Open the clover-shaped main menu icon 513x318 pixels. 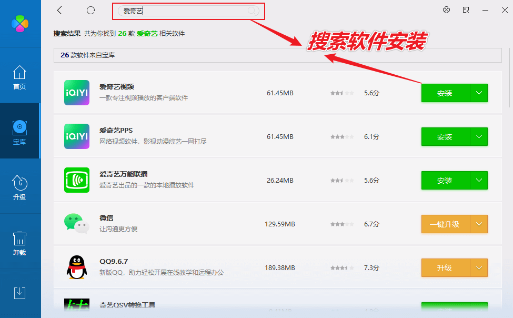[x=447, y=9]
